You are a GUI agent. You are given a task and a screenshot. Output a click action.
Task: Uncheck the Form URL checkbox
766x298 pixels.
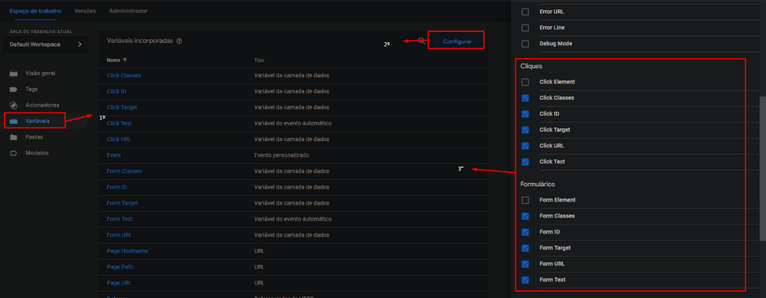[x=525, y=264]
